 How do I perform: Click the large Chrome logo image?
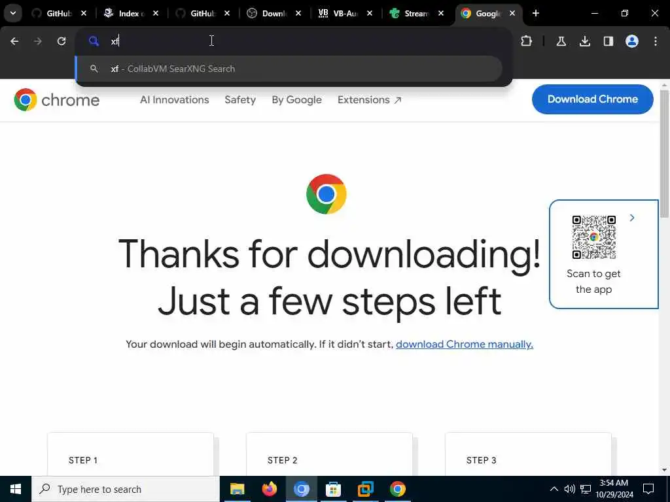coord(326,193)
